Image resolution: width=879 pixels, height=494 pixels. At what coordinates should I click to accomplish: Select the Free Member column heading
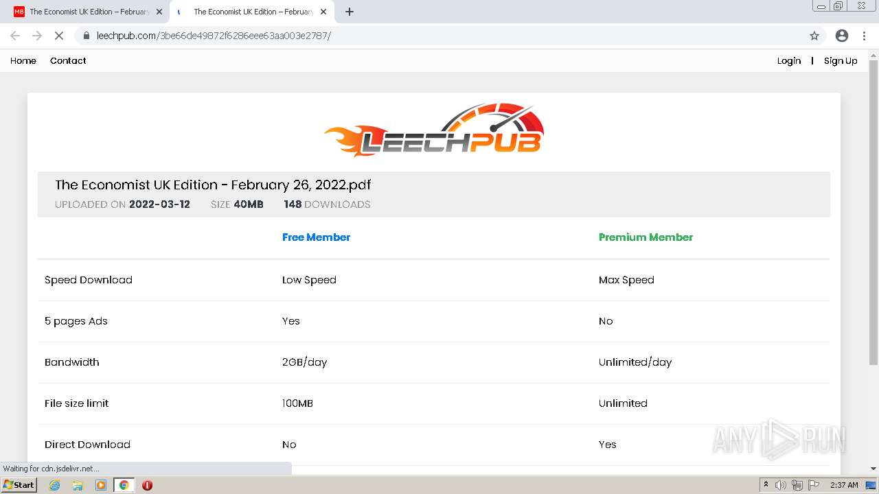[x=316, y=237]
